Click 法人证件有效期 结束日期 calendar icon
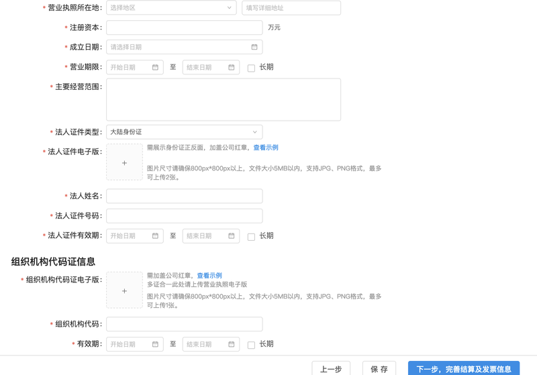Screen dimensions: 537x375 [232, 235]
